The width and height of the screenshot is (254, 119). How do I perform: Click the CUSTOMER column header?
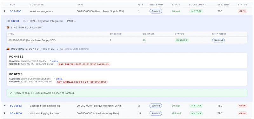[37, 5]
